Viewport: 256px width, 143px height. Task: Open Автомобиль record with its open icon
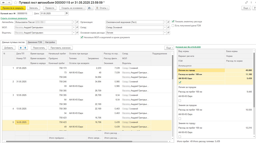click(x=77, y=22)
